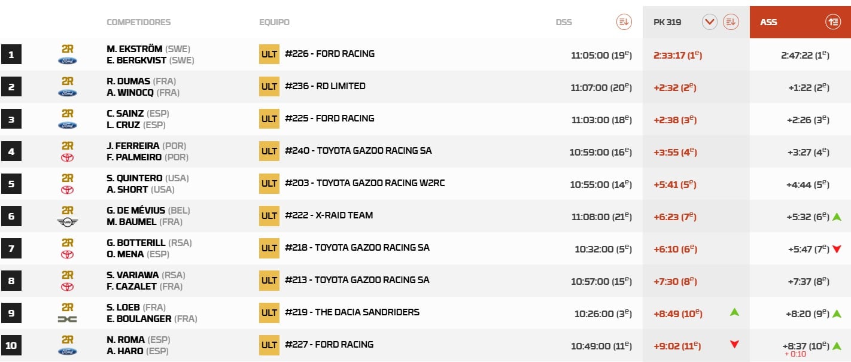Click the Toyota logo in J. Ferreira's row
This screenshot has width=851, height=362.
pos(68,157)
